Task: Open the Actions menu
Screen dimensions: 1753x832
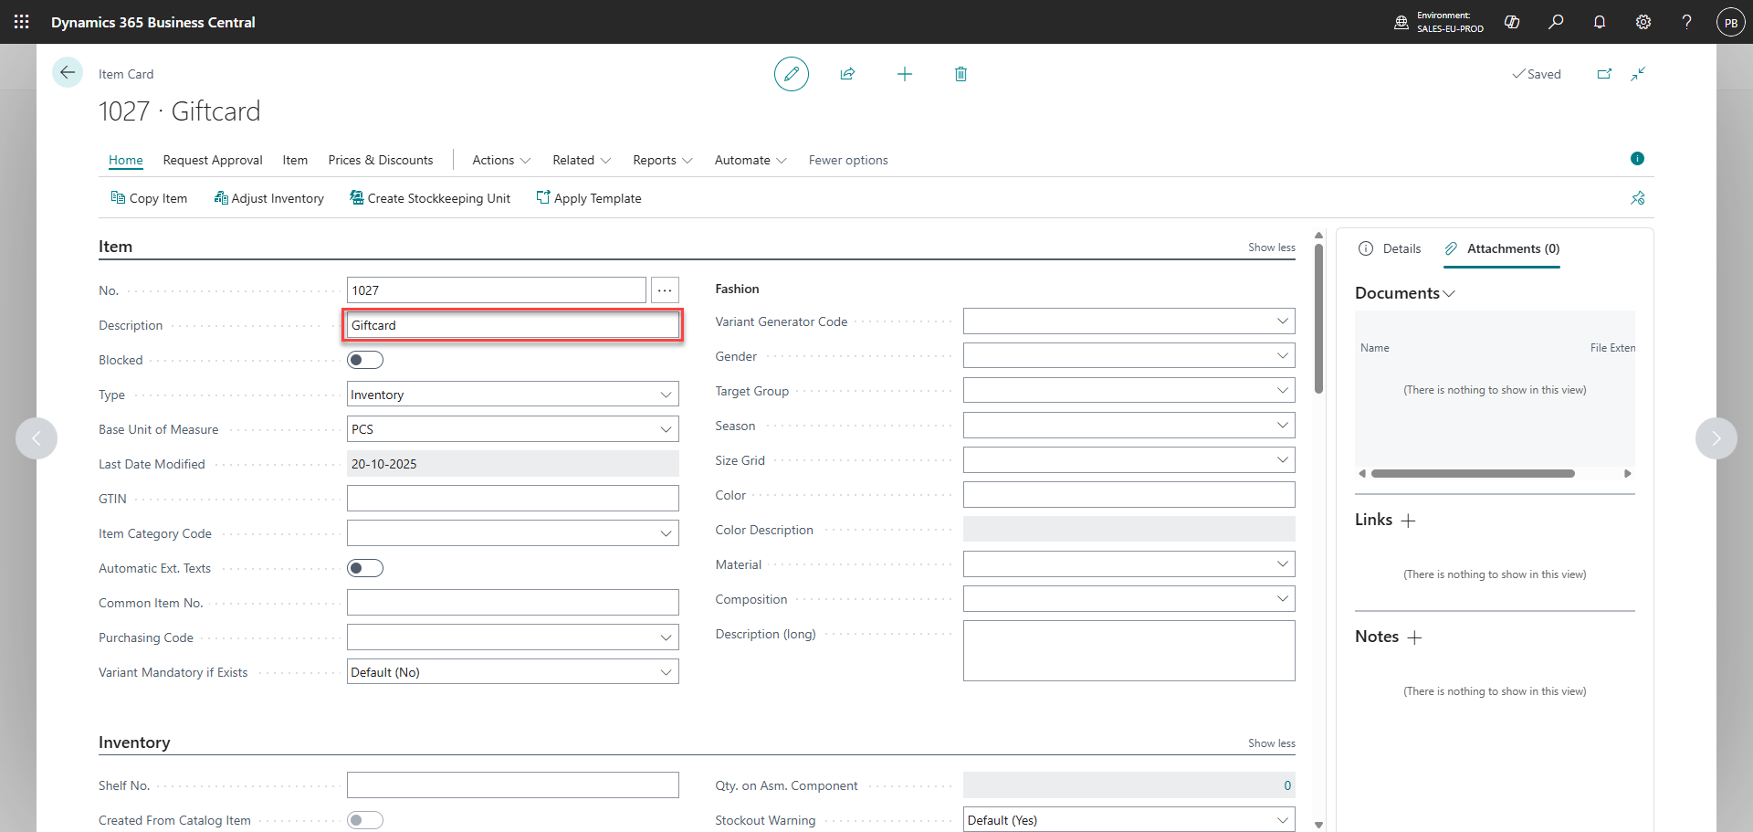Action: pos(501,160)
